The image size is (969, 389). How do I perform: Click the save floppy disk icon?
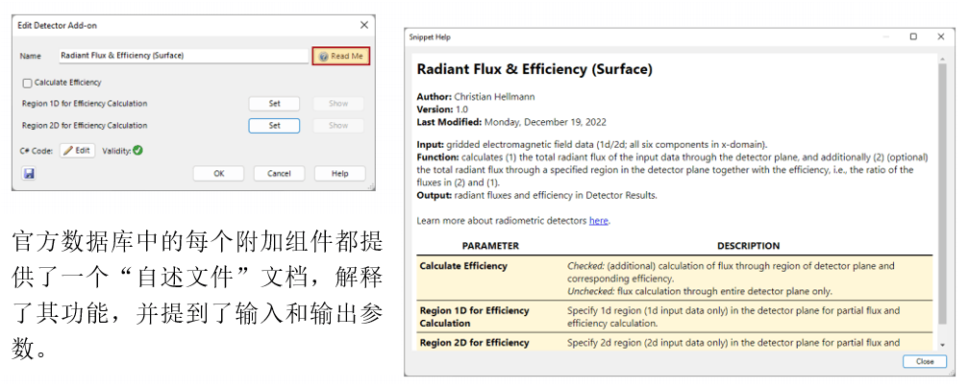click(x=29, y=174)
